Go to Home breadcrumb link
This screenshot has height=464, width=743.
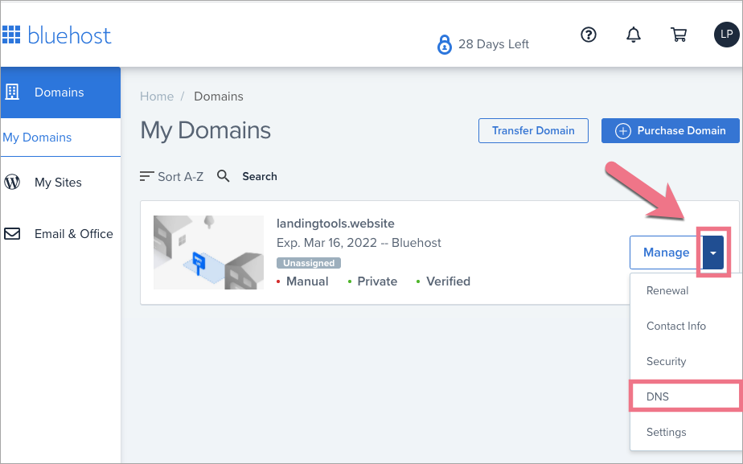click(156, 96)
